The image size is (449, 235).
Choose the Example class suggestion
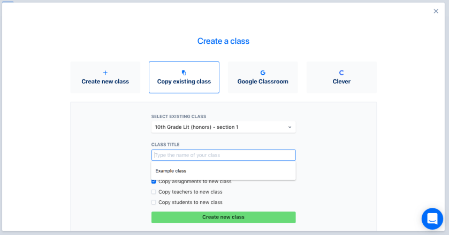(x=171, y=171)
